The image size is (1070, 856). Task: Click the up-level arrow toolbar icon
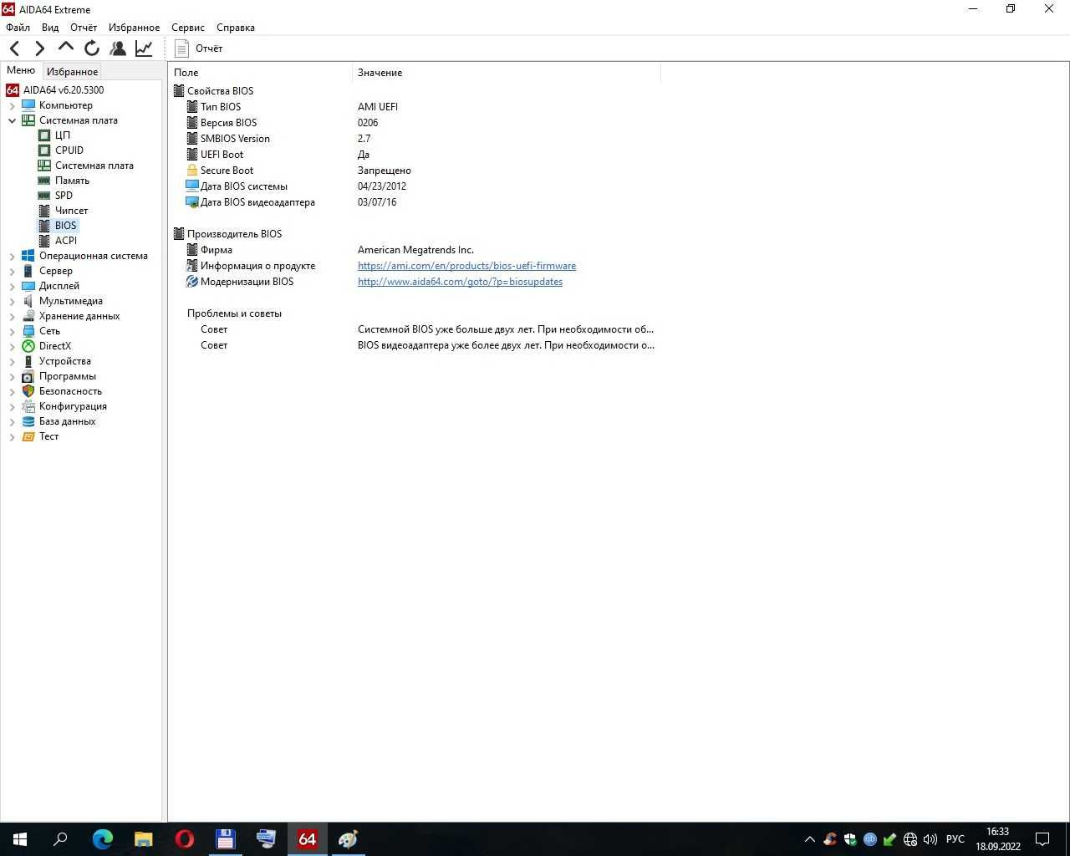coord(66,48)
